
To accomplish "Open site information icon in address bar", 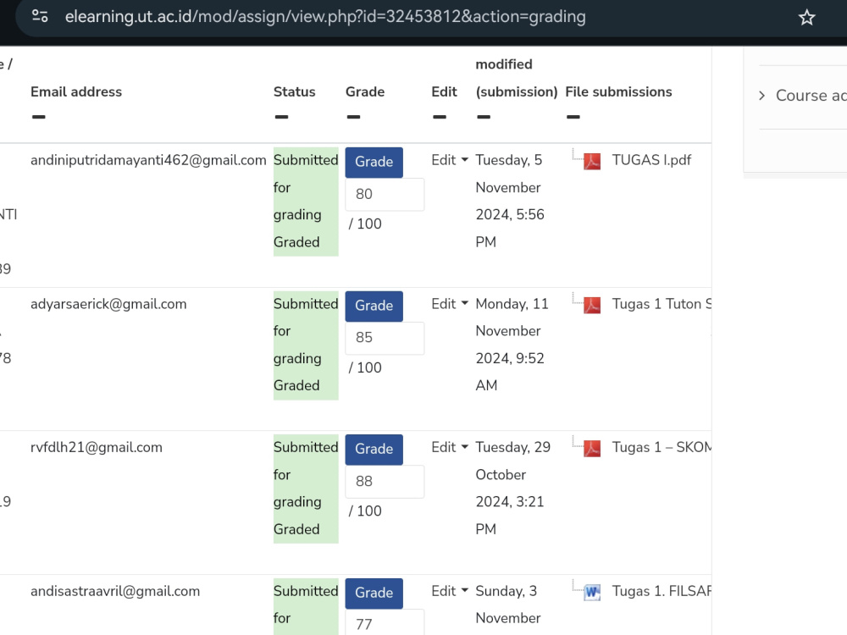I will coord(40,17).
